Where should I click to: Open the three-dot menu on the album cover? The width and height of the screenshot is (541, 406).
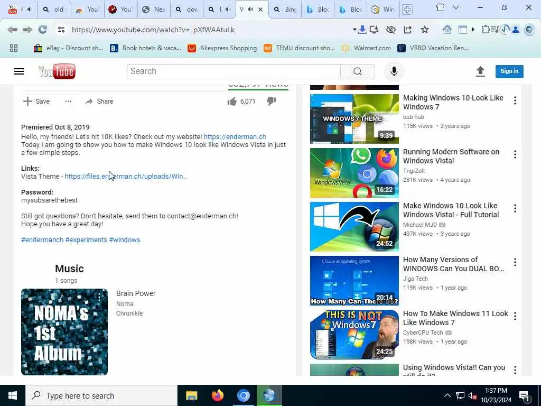pyautogui.click(x=99, y=297)
